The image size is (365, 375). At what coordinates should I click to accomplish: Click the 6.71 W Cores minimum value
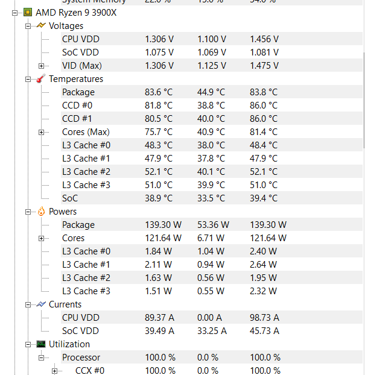[211, 238]
